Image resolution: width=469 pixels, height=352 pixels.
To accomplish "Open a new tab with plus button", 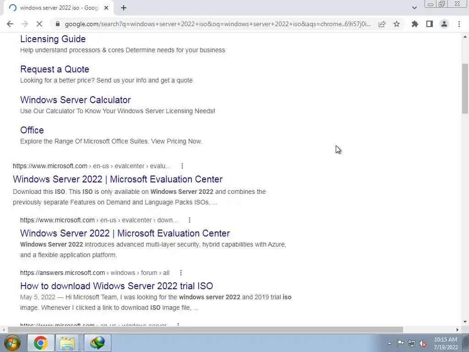I will [124, 8].
